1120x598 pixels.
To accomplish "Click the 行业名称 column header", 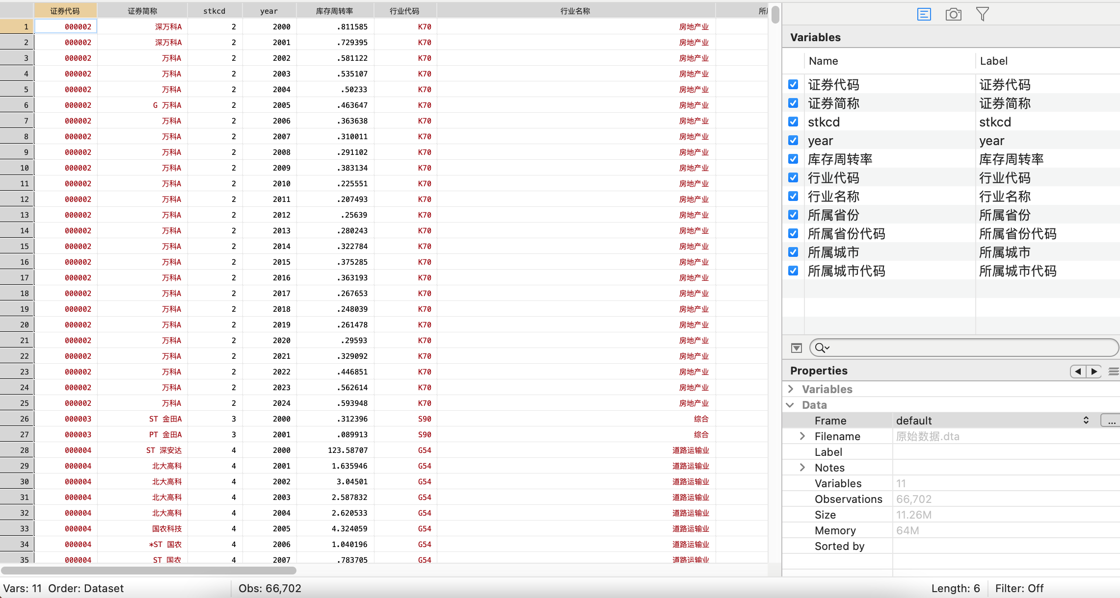I will coord(575,11).
